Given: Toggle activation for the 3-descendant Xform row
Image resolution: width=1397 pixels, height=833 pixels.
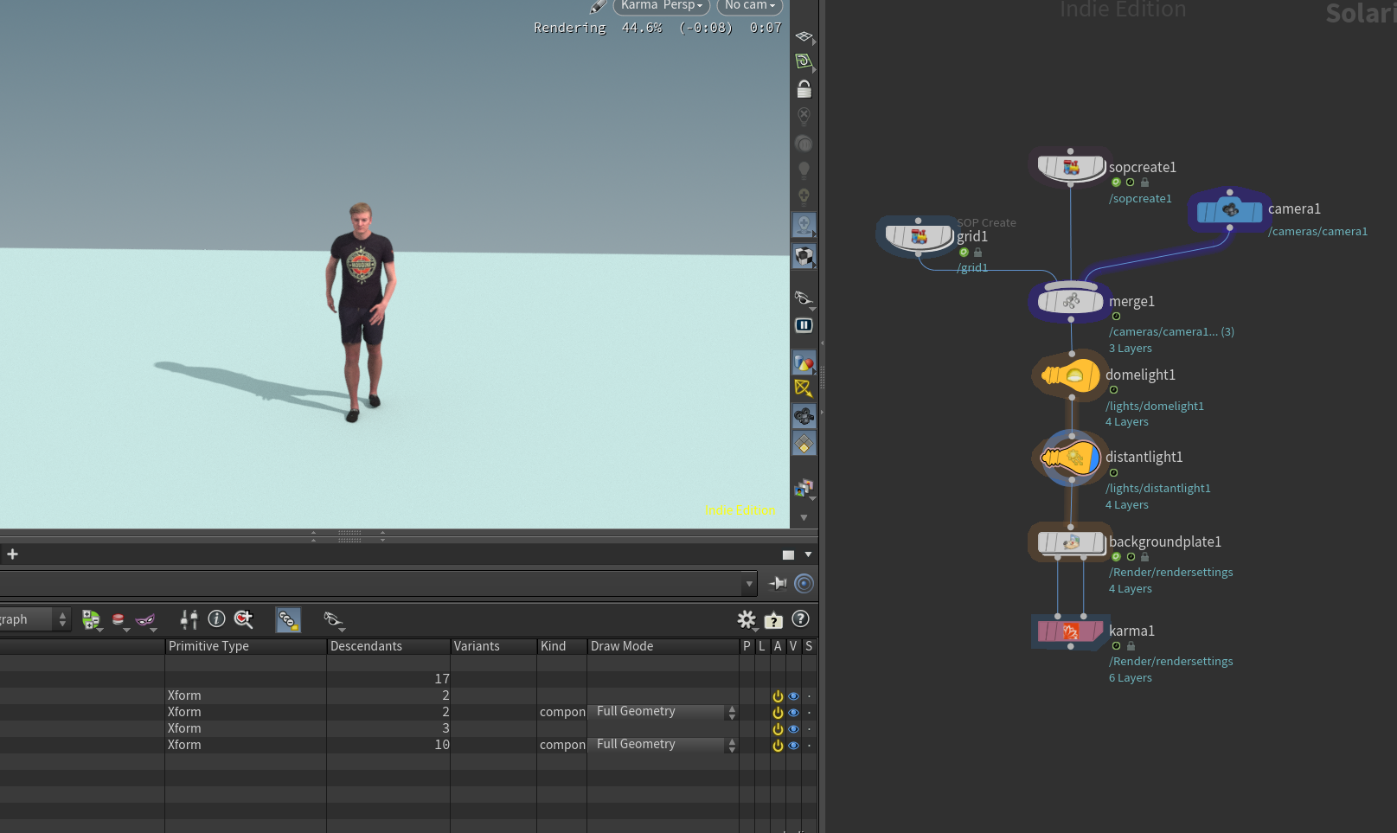Looking at the screenshot, I should 778,729.
